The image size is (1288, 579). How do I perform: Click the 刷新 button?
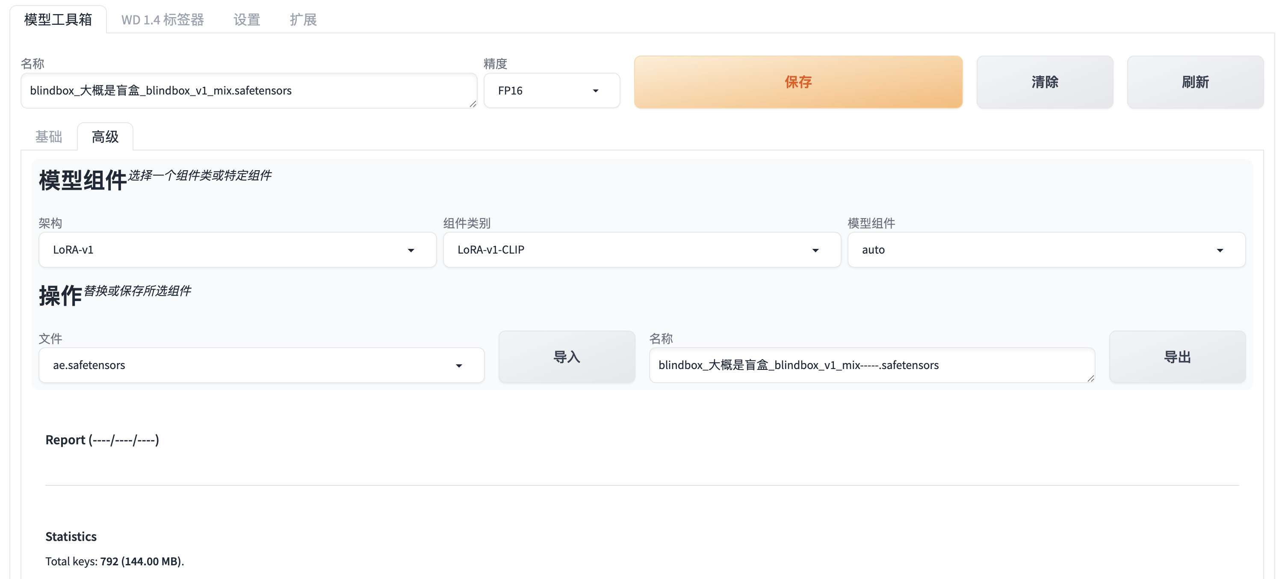point(1195,82)
